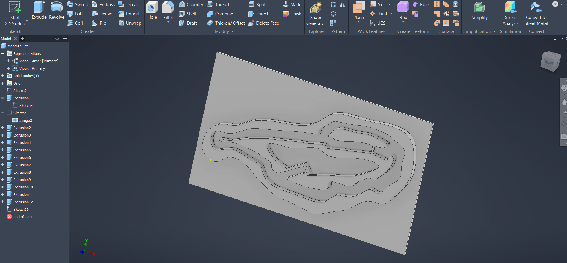Click the Import command
The width and height of the screenshot is (567, 263).
[x=129, y=14]
